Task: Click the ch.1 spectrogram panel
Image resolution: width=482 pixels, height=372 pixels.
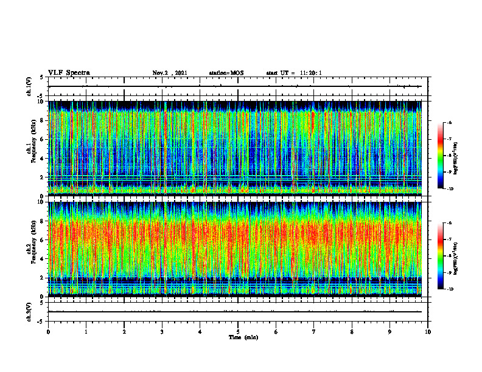Action: click(x=235, y=148)
